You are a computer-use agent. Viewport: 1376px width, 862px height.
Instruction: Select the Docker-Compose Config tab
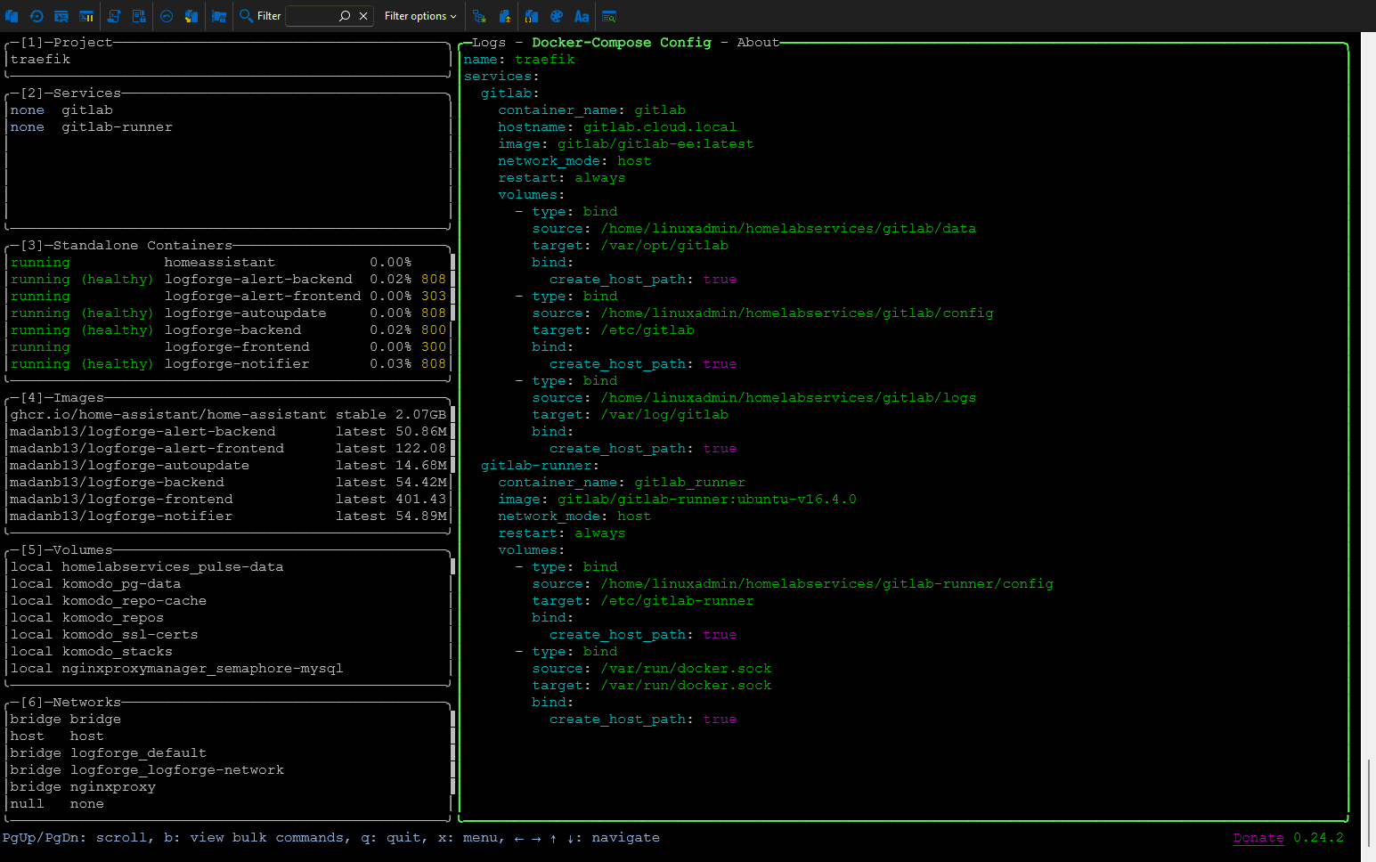[621, 41]
